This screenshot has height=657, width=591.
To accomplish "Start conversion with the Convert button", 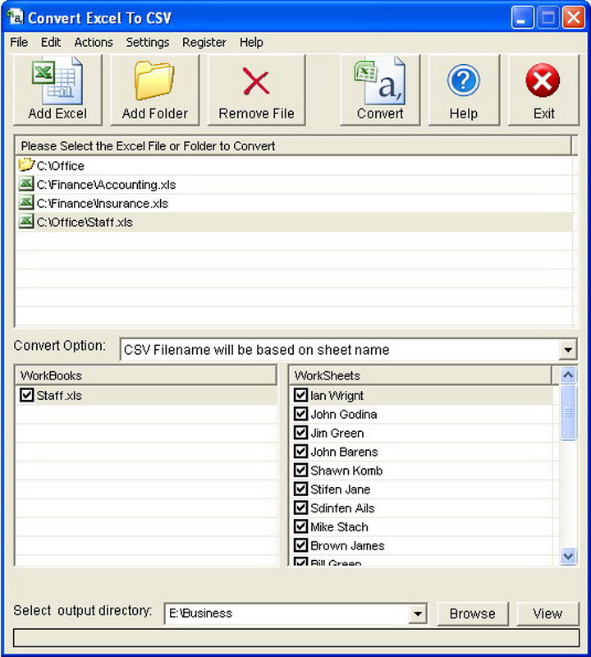I will tap(380, 90).
